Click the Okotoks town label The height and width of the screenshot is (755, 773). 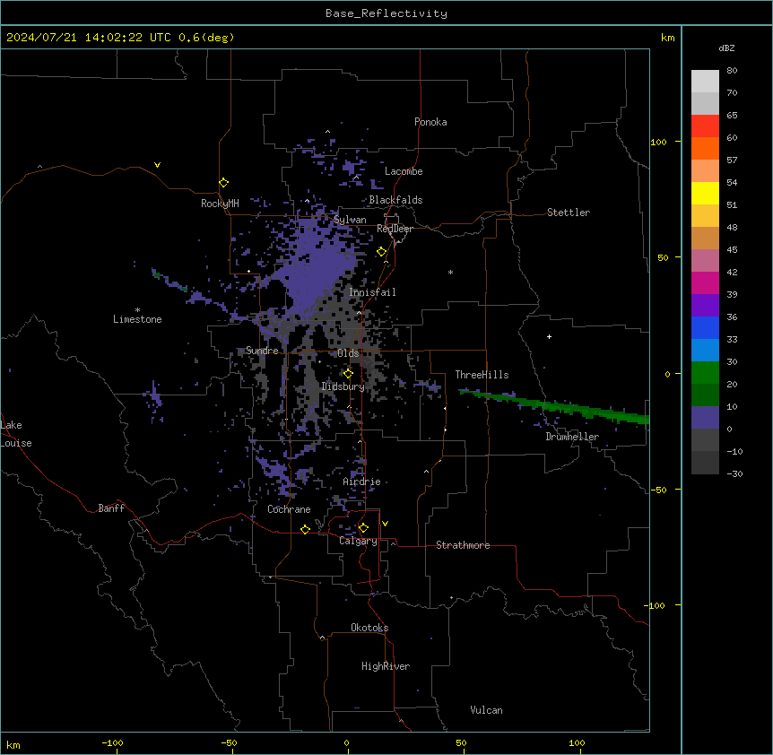click(x=369, y=628)
